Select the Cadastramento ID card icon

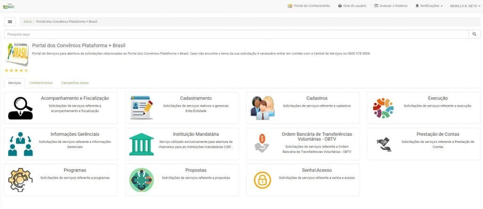[142, 108]
